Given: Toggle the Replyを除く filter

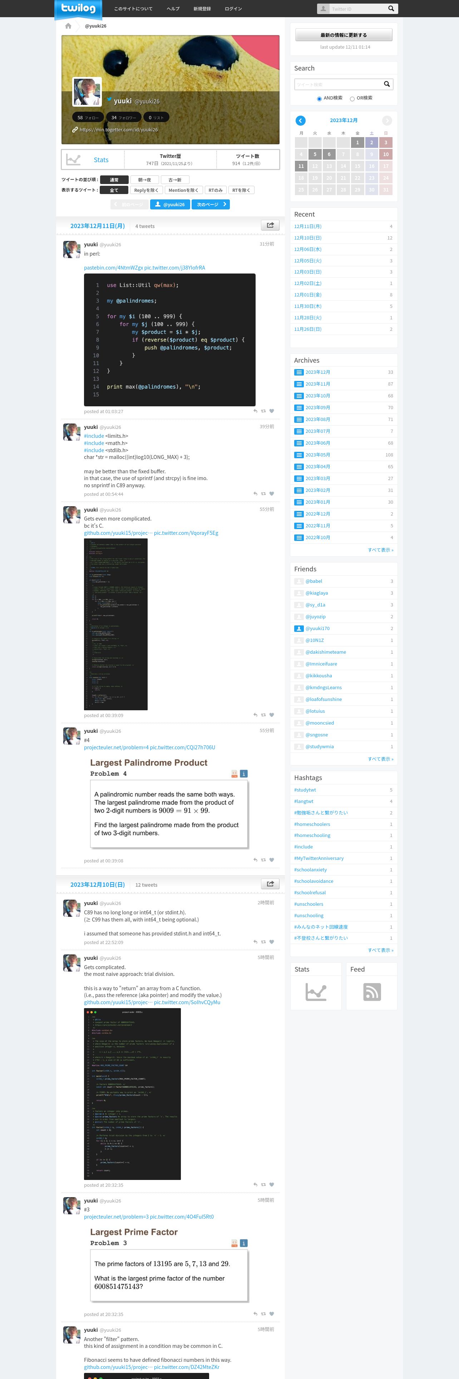Looking at the screenshot, I should [x=146, y=190].
